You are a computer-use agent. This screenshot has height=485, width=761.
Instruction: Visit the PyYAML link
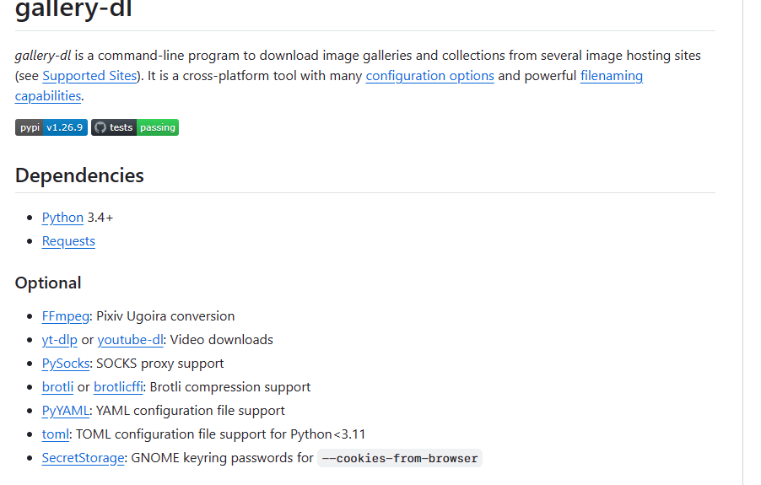point(65,411)
